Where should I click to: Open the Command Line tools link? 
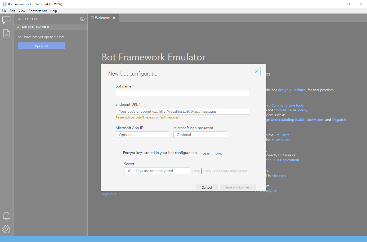pyautogui.click(x=285, y=105)
